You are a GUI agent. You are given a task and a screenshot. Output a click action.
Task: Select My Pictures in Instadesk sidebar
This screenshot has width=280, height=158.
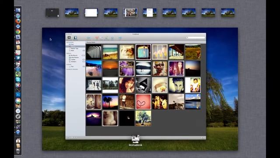click(x=74, y=55)
